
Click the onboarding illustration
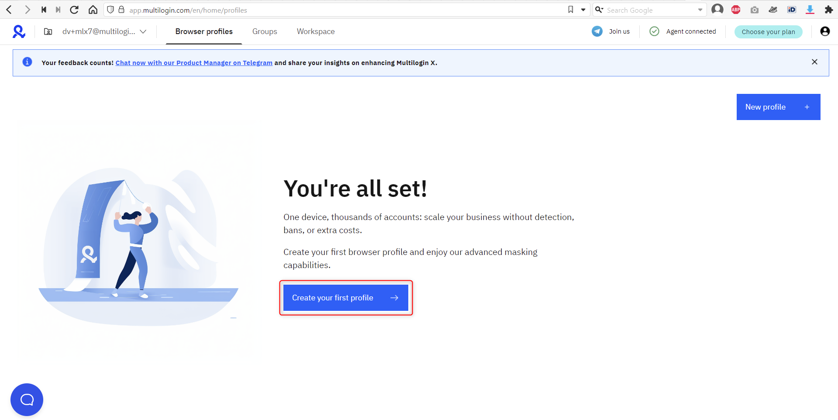click(138, 246)
